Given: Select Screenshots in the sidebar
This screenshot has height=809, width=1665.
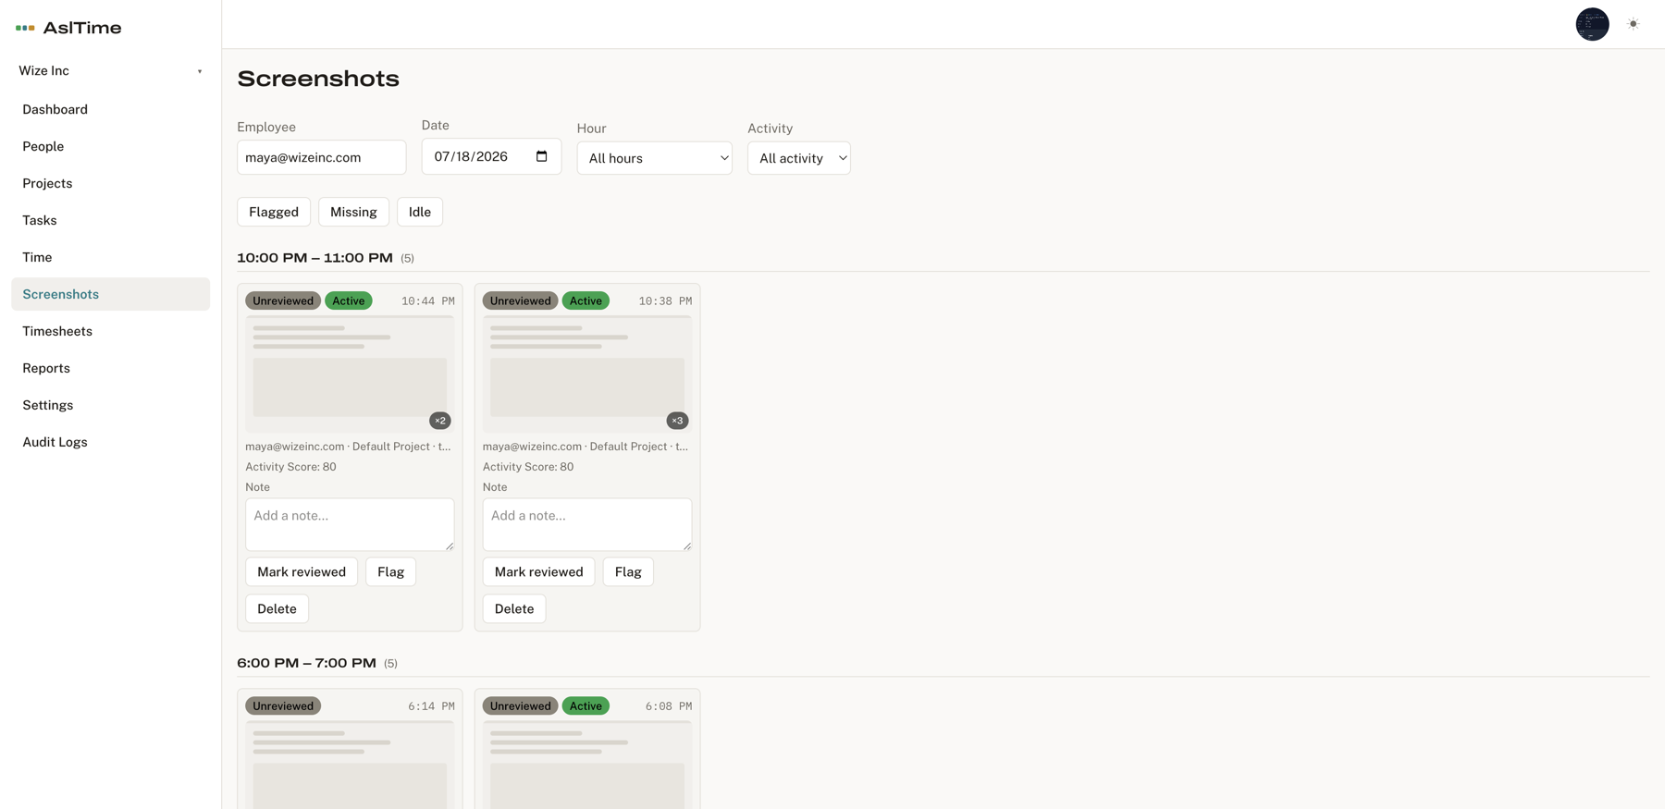Looking at the screenshot, I should tap(110, 294).
